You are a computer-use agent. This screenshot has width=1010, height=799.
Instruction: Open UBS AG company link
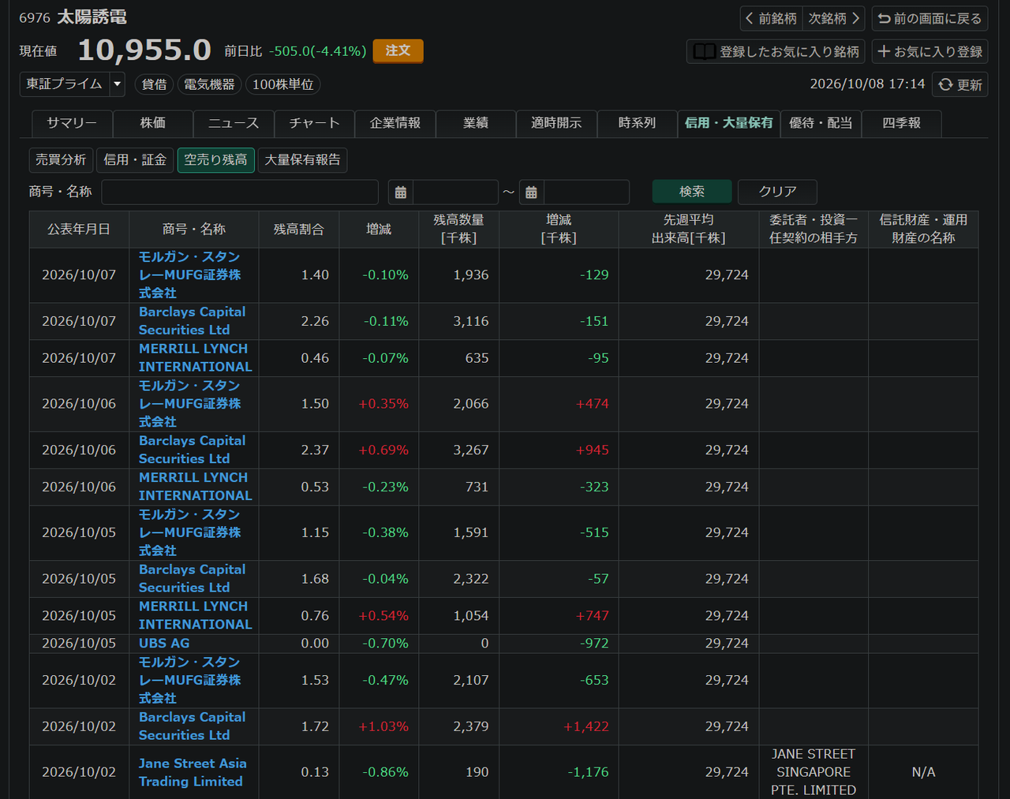pos(164,643)
